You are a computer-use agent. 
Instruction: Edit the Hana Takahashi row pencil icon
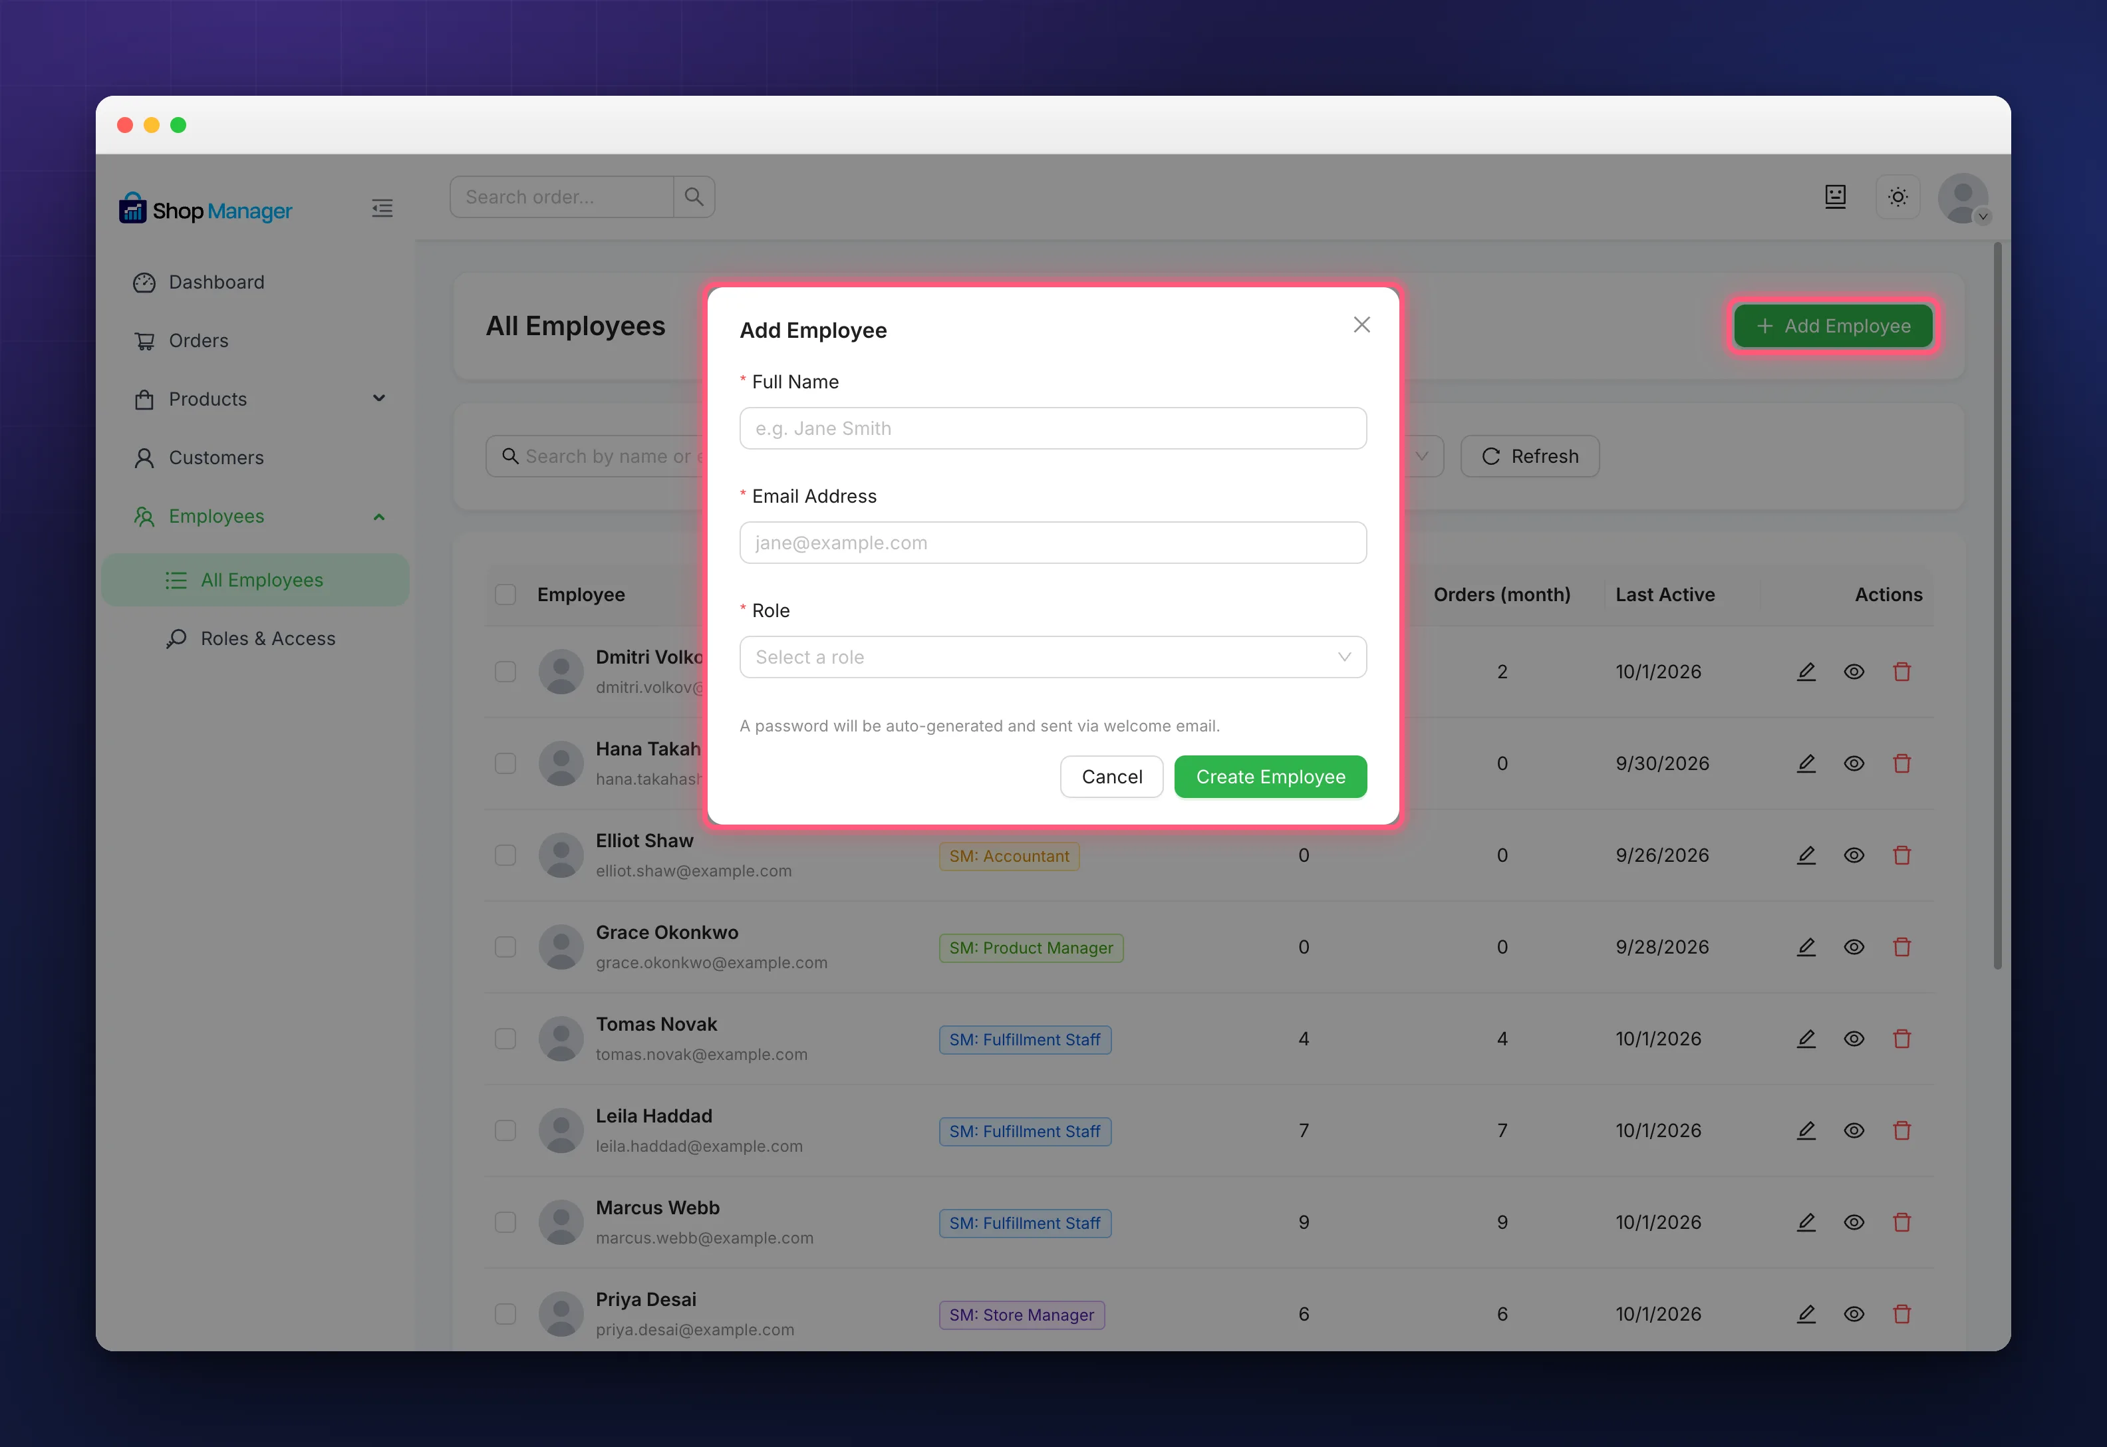coord(1806,763)
